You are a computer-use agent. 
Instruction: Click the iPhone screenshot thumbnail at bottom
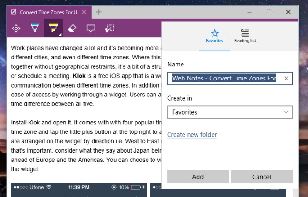(79, 190)
